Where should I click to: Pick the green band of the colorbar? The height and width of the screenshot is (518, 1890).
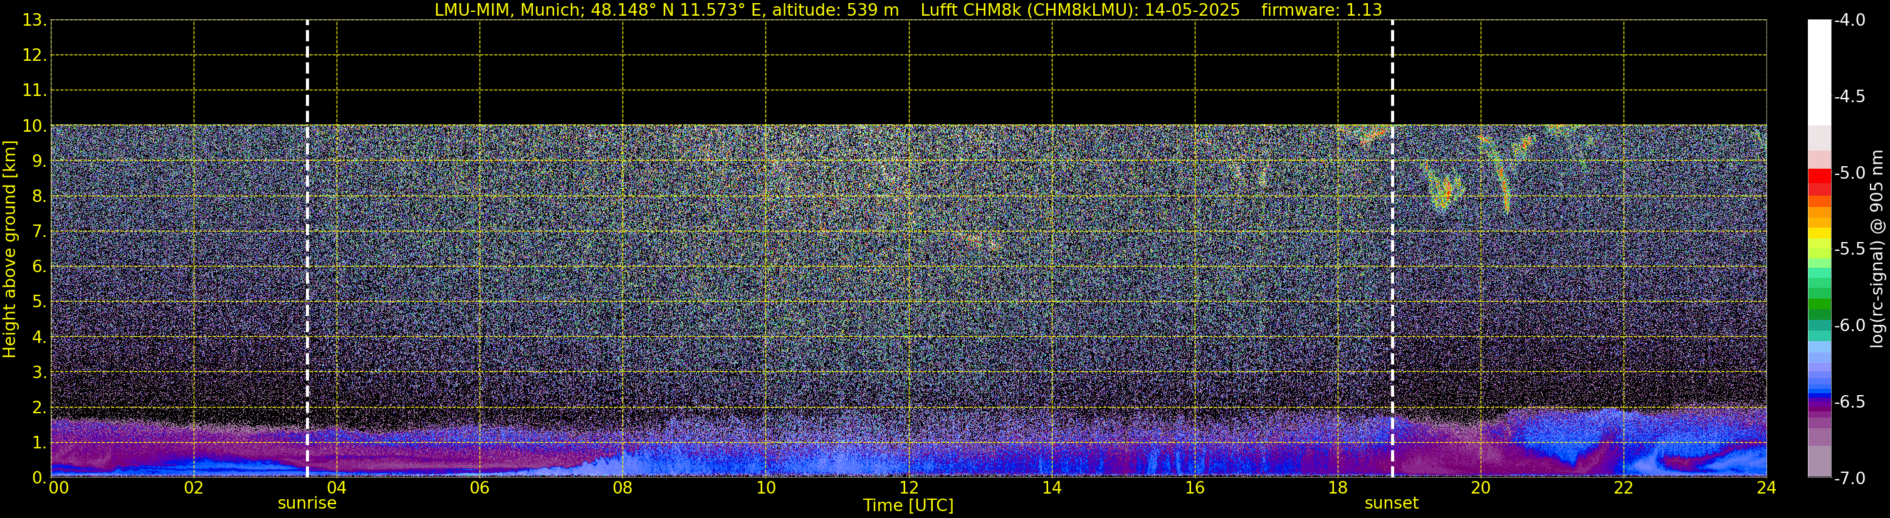coord(1819,302)
